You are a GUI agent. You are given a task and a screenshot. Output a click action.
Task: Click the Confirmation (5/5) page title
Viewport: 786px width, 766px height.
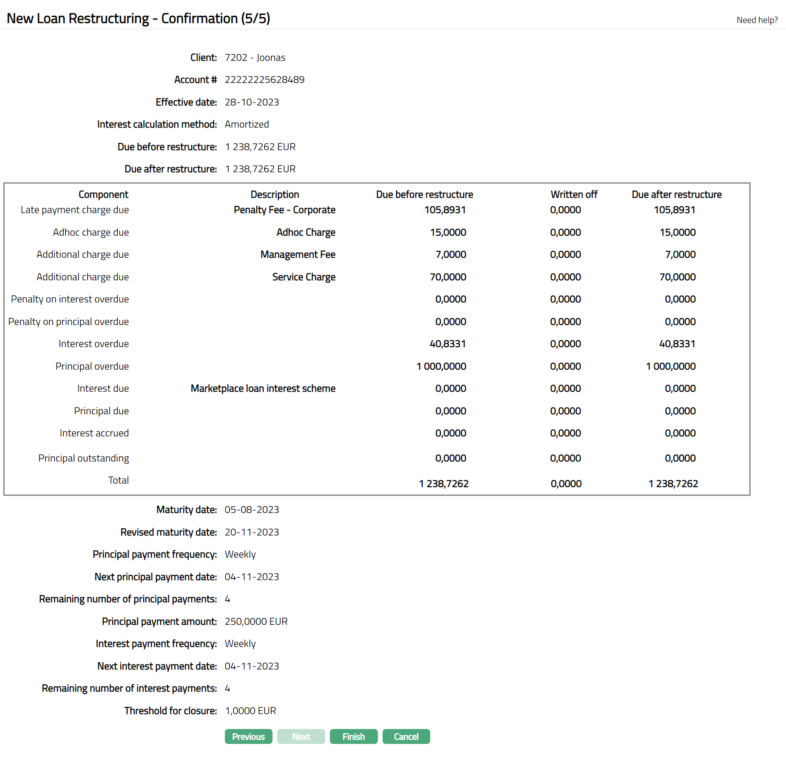[138, 18]
